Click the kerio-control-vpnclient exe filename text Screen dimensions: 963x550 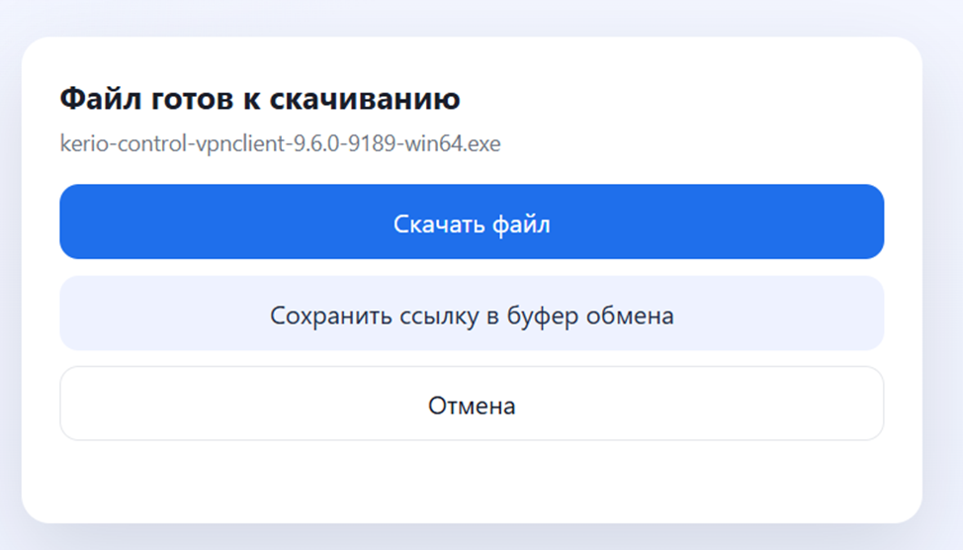click(x=281, y=144)
